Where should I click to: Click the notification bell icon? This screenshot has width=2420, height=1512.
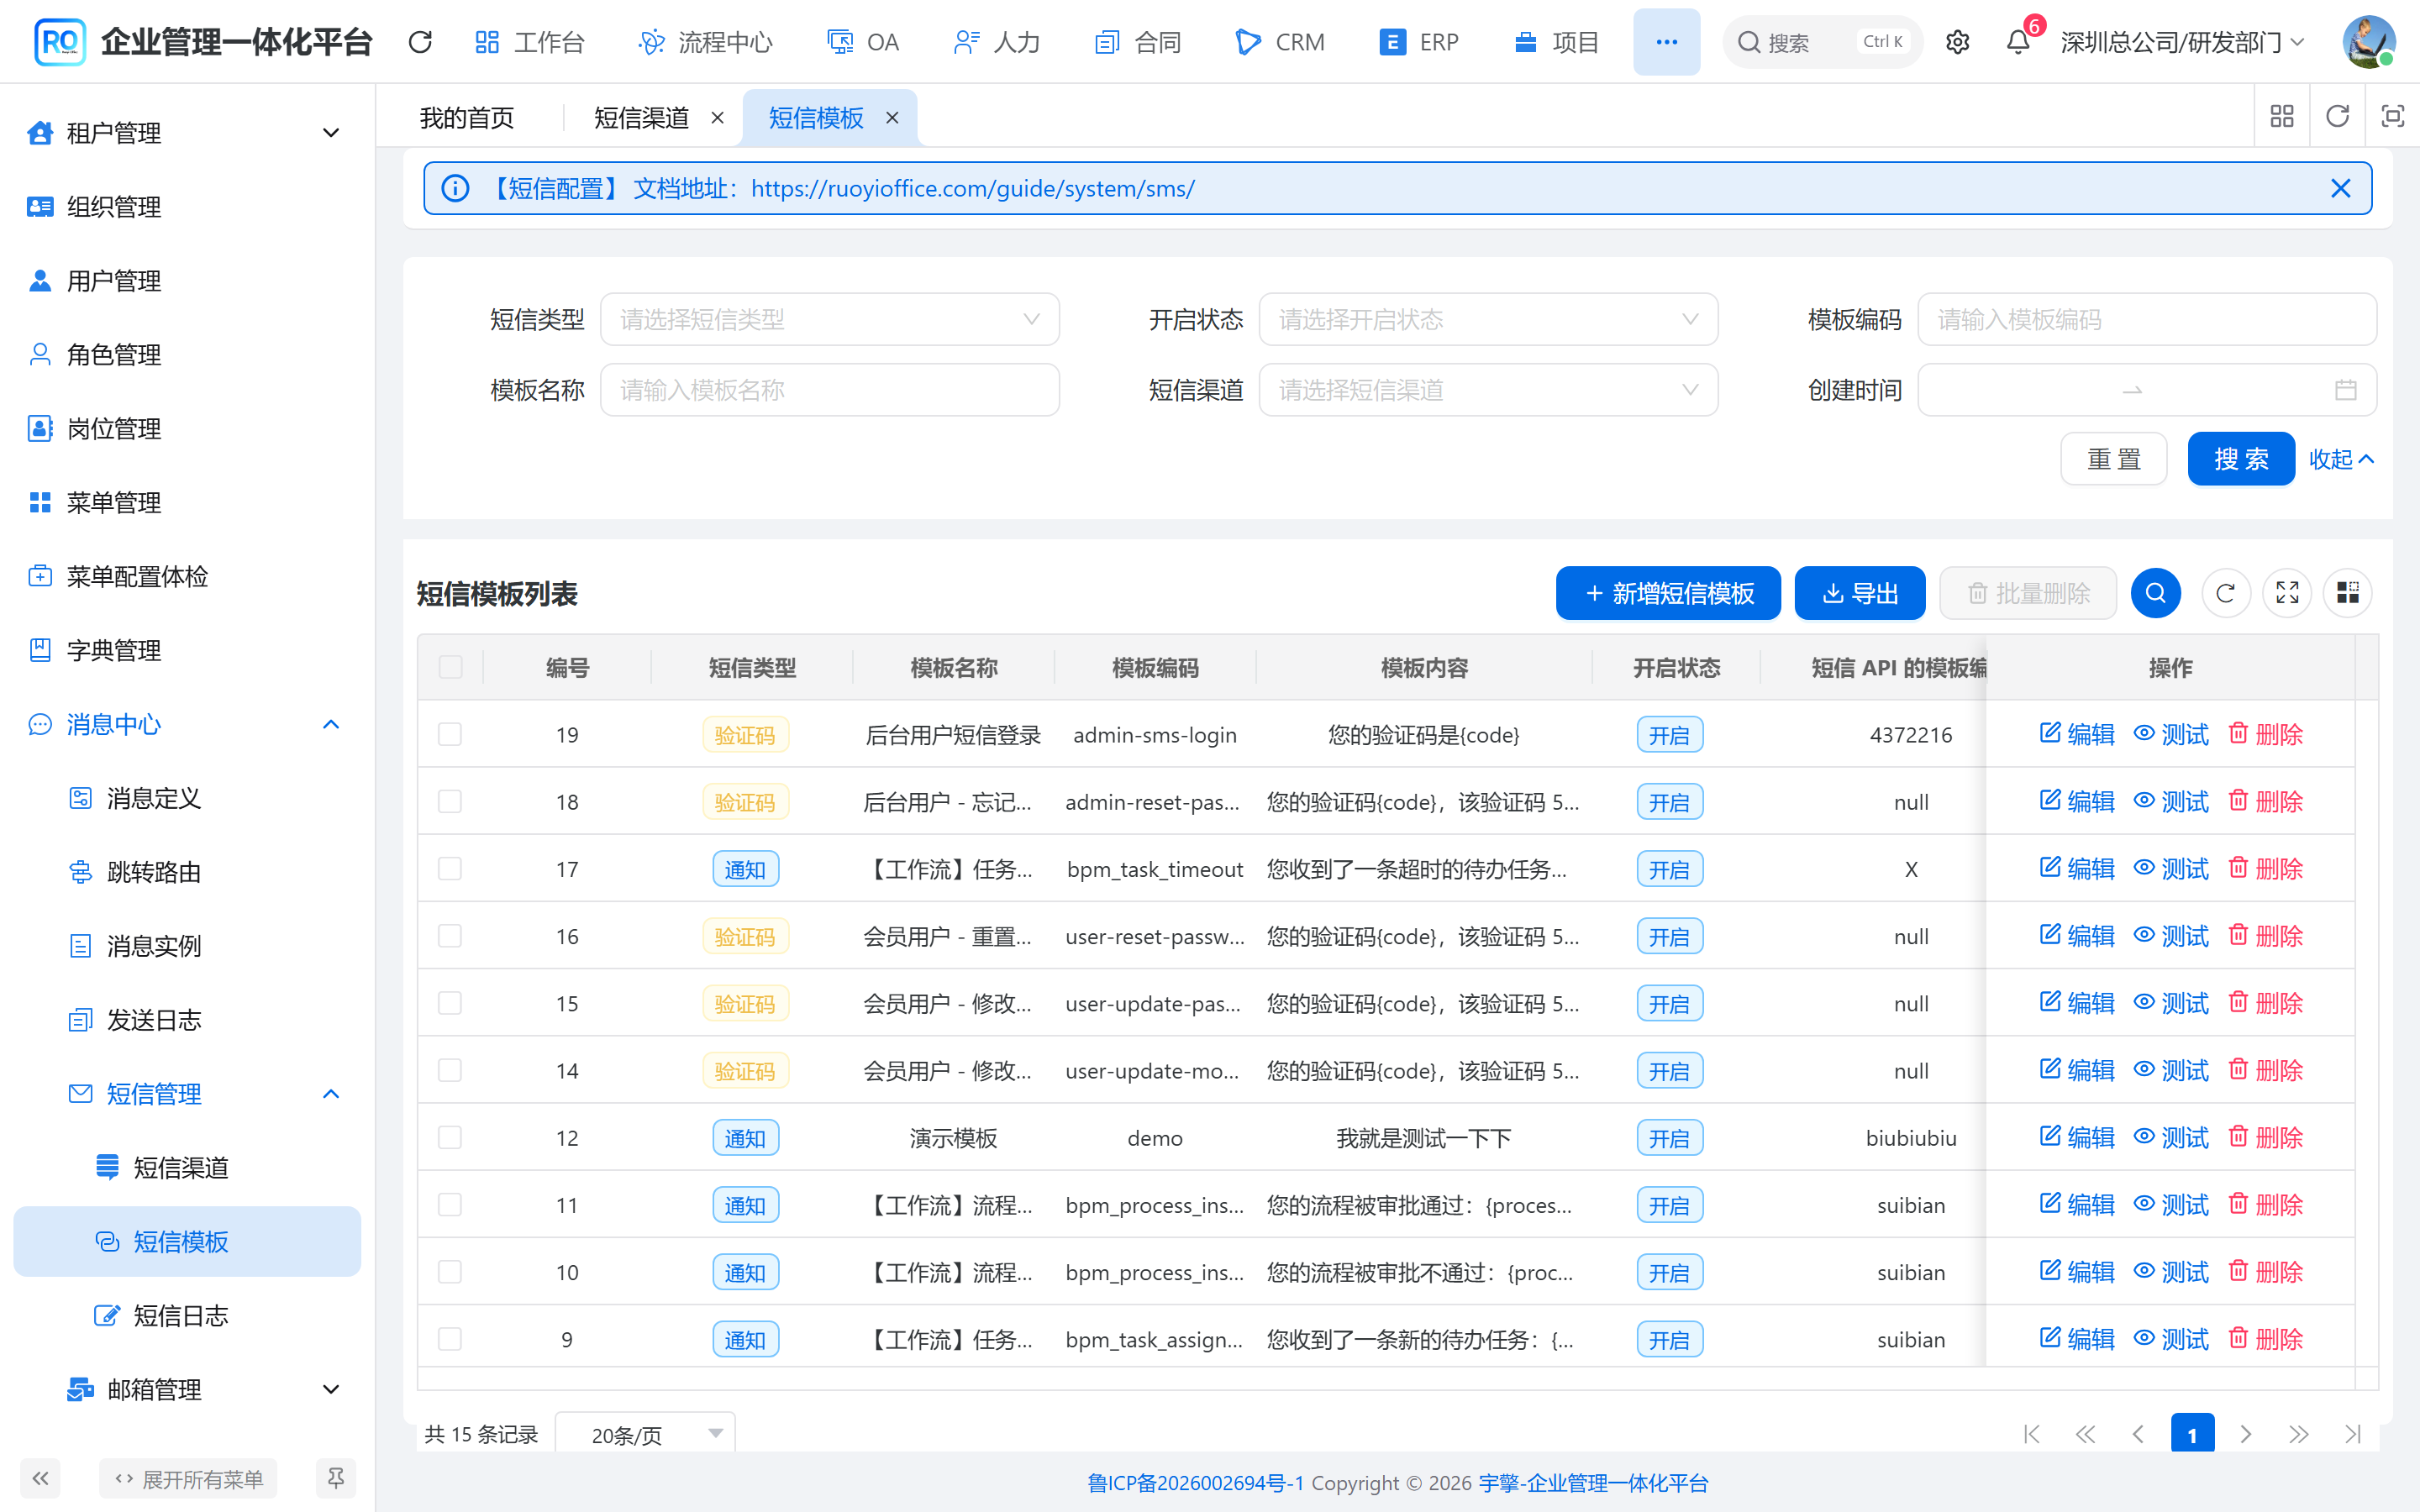pos(2018,42)
